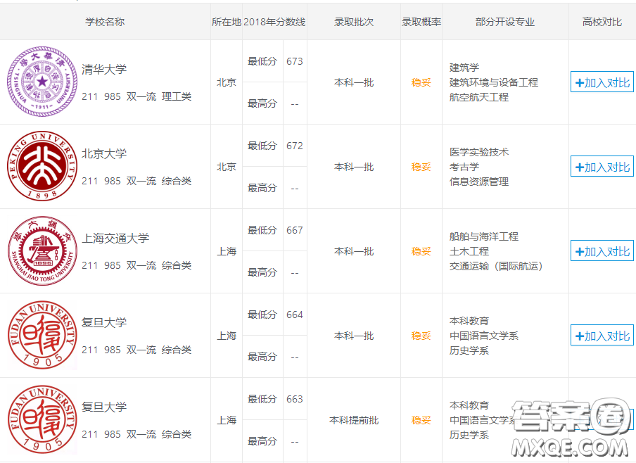Click 稳妥 probability in 上海交通大学 row

[x=421, y=251]
